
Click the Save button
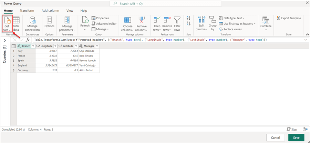point(296,137)
